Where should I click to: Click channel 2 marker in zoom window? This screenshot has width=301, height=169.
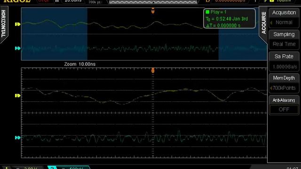18,138
